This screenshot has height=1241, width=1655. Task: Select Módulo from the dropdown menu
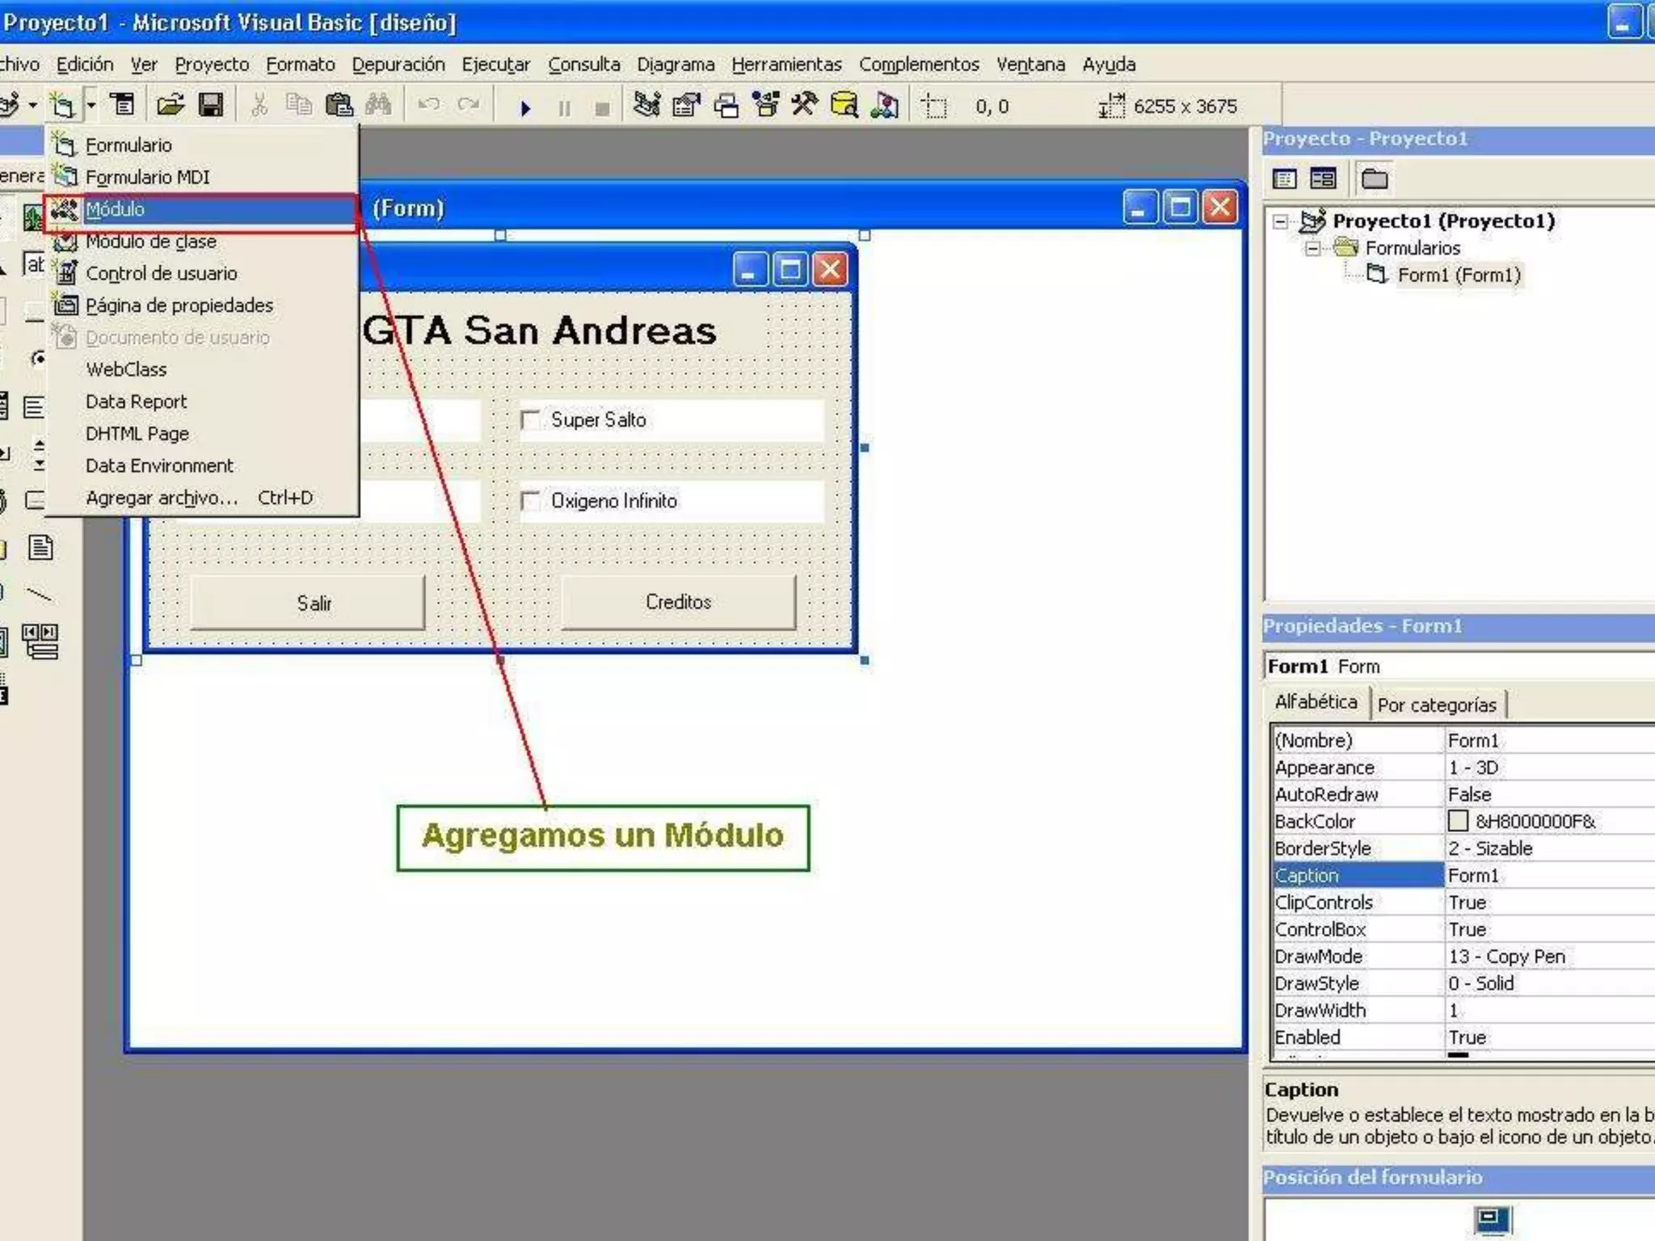(116, 209)
